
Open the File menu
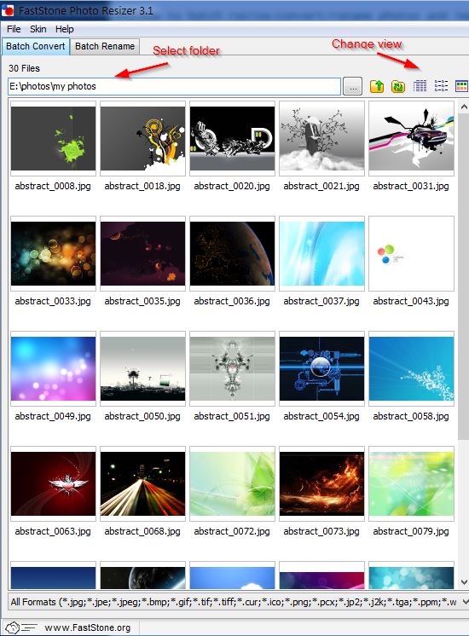[14, 29]
